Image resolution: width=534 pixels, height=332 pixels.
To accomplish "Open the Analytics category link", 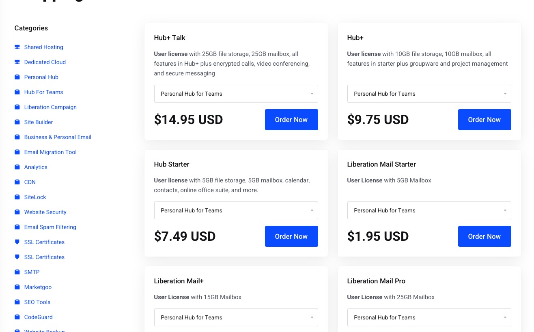I will point(36,167).
